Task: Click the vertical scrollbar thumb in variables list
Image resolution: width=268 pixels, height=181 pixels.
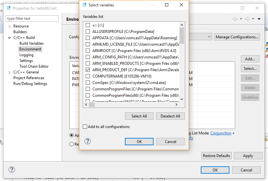Action: coord(182,35)
